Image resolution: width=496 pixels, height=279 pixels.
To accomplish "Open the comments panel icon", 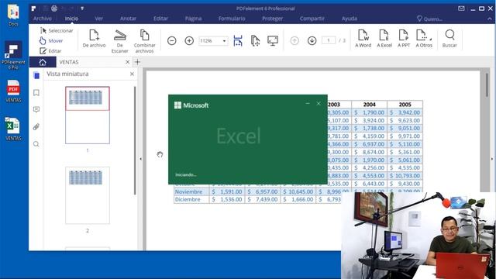I will click(36, 110).
